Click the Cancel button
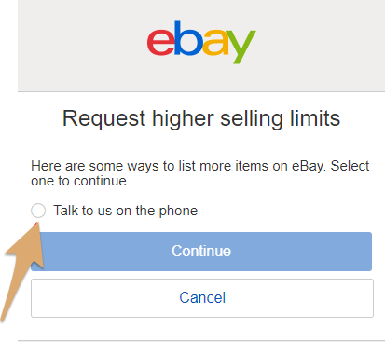Screen dimensions: 385x342 (x=202, y=298)
